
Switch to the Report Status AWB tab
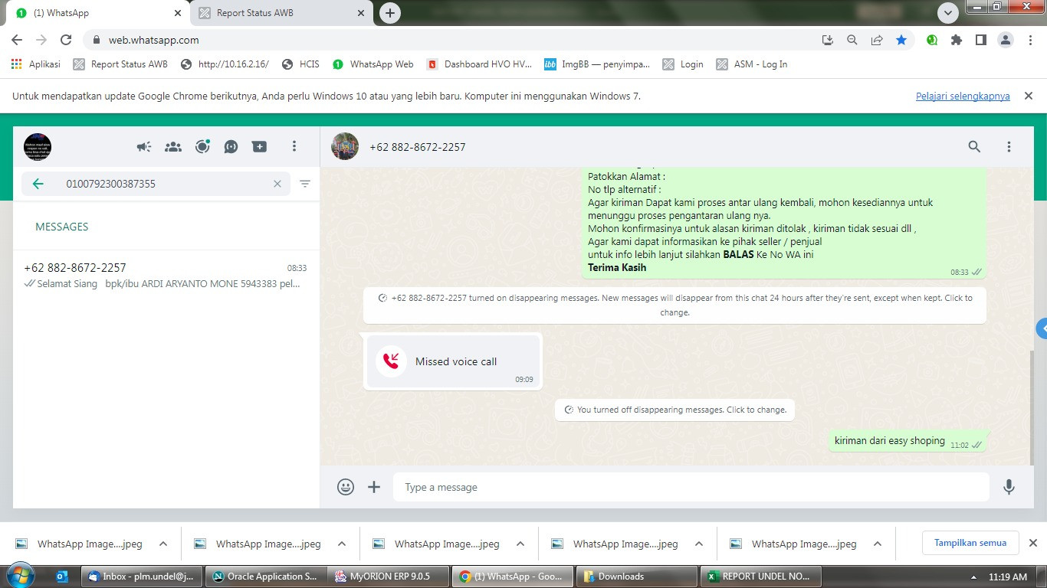tap(283, 13)
